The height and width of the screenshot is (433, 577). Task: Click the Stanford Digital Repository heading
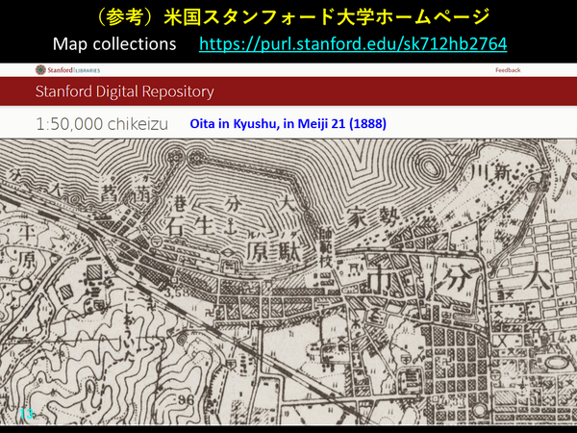(x=124, y=91)
